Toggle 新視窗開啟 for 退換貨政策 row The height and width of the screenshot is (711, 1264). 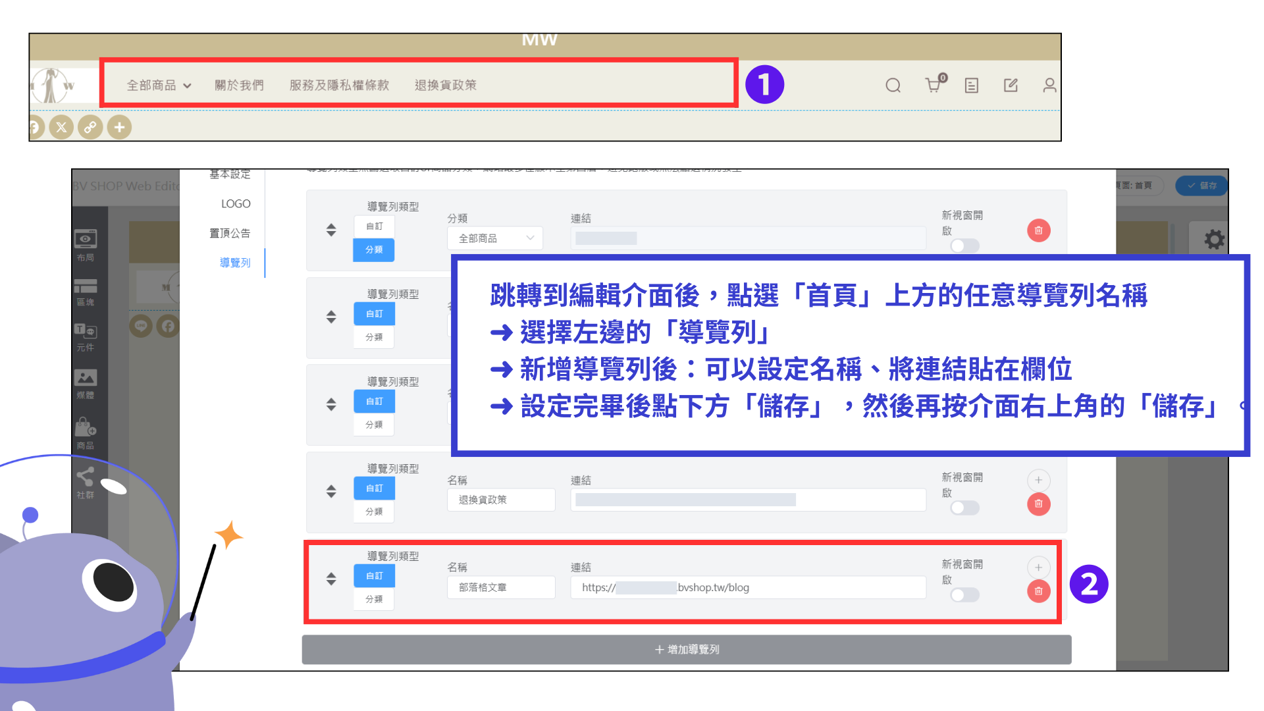(964, 508)
